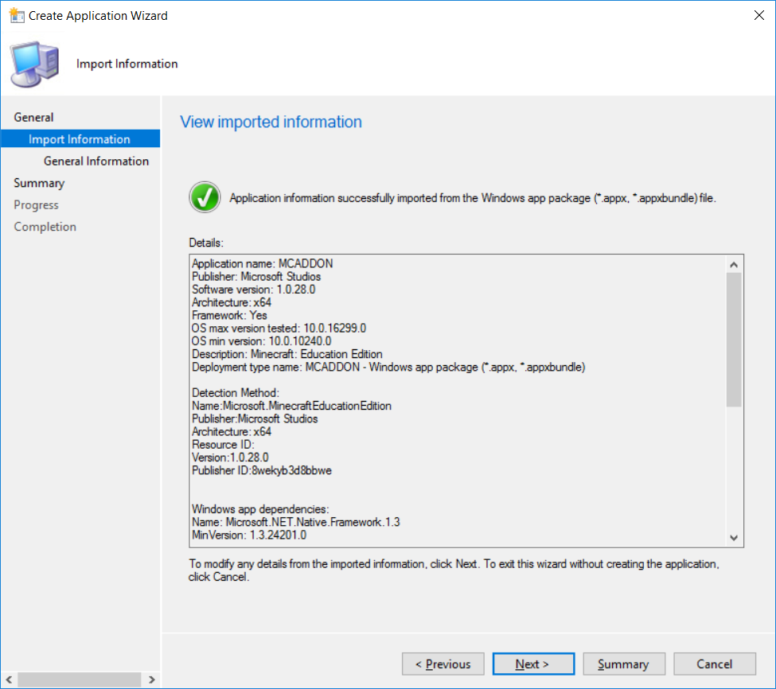This screenshot has width=776, height=689.
Task: Select General in the wizard steps
Action: pos(33,117)
